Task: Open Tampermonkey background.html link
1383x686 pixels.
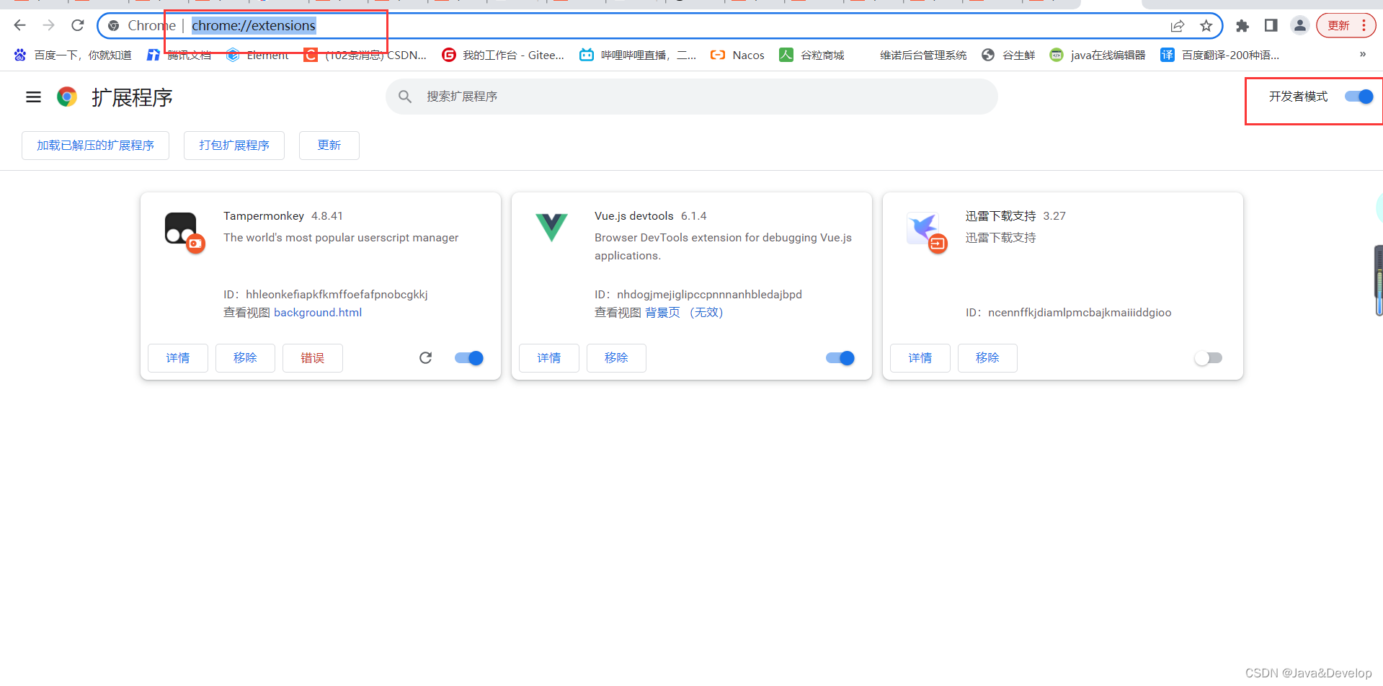Action: (318, 313)
